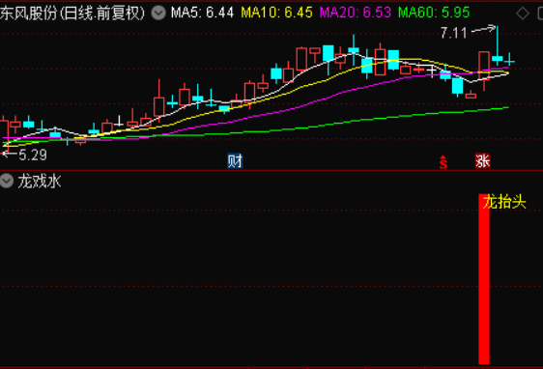Click the MA5 moving average label
543x369 pixels.
(202, 14)
